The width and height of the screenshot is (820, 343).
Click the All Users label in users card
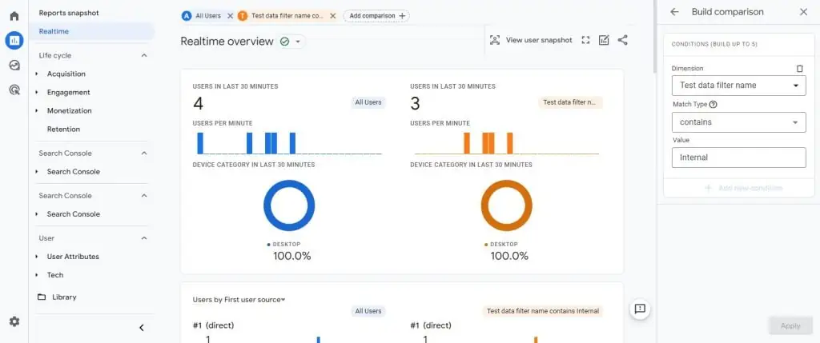(368, 102)
